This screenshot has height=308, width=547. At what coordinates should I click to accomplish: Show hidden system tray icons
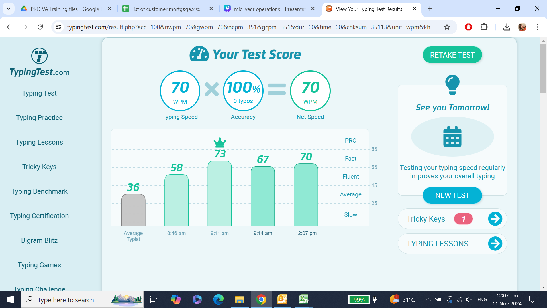pos(428,299)
